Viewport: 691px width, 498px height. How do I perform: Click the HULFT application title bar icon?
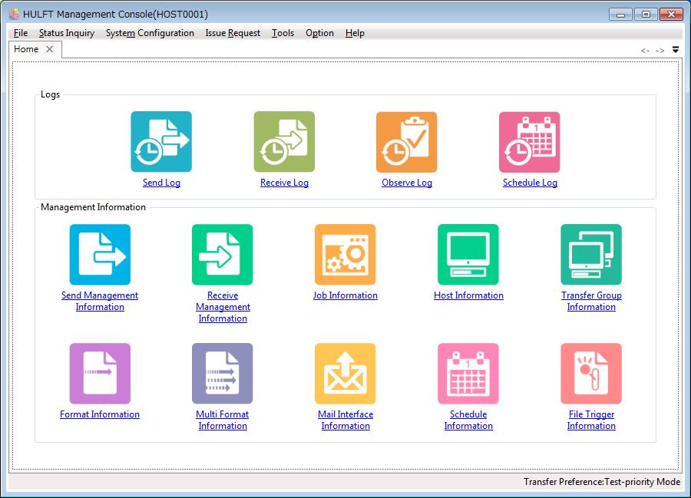pos(15,14)
